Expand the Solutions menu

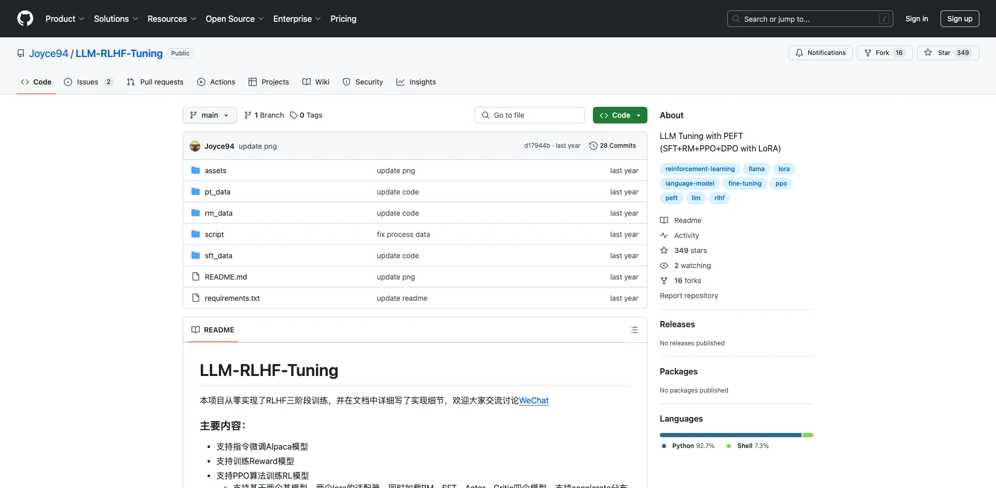[x=116, y=19]
